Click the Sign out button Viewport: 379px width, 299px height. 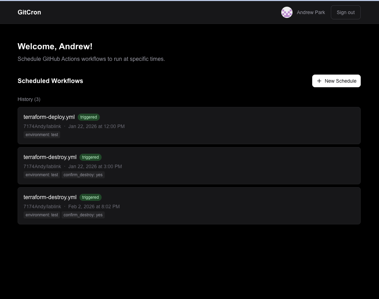coord(346,12)
